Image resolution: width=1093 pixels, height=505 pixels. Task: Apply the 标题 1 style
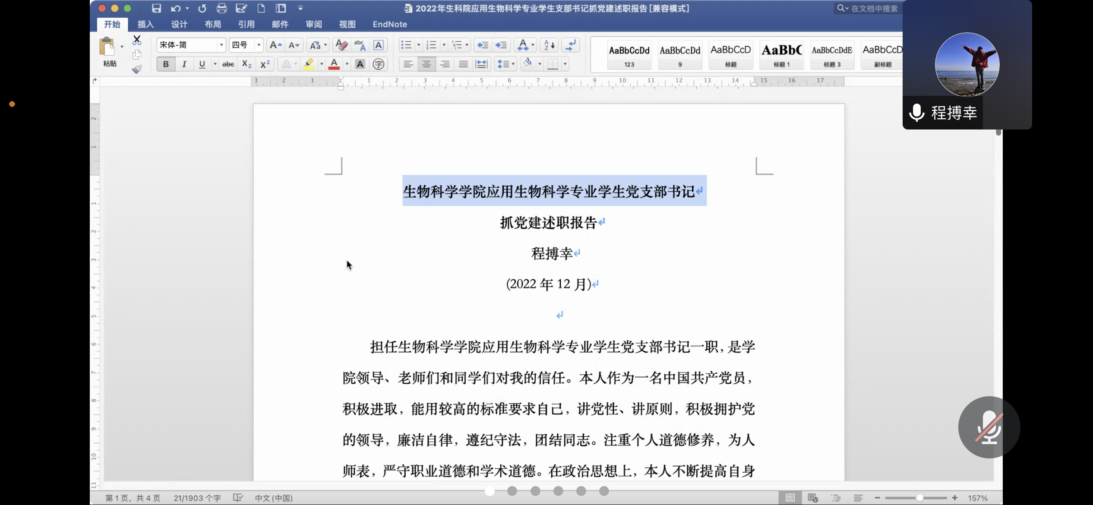click(x=782, y=54)
